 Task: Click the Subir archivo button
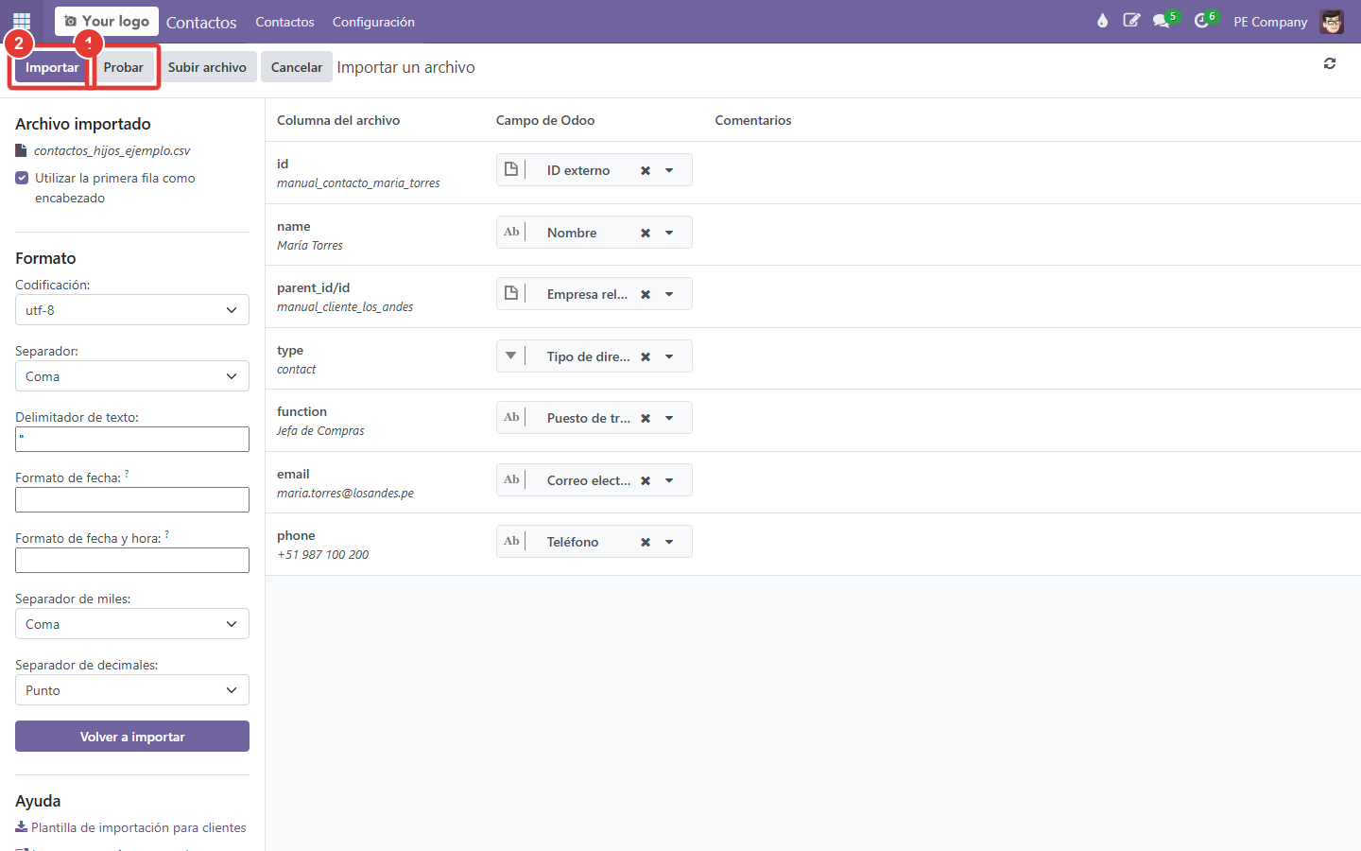(x=207, y=67)
